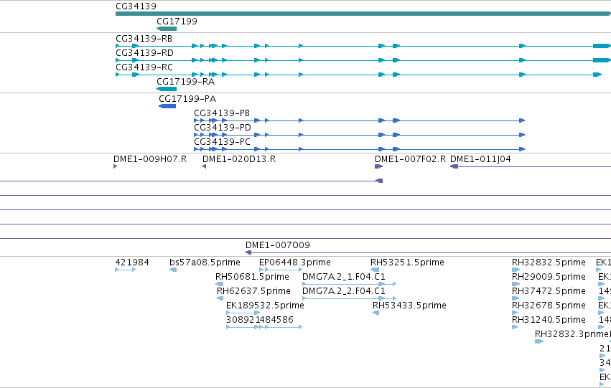Select the DMG7A.2_1.F04.C1 feature label
Image resolution: width=611 pixels, height=388 pixels.
tap(344, 277)
